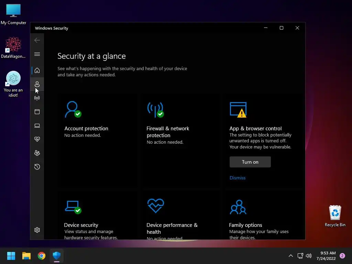Open the App & browser control heading
352x264 pixels.
coord(255,129)
